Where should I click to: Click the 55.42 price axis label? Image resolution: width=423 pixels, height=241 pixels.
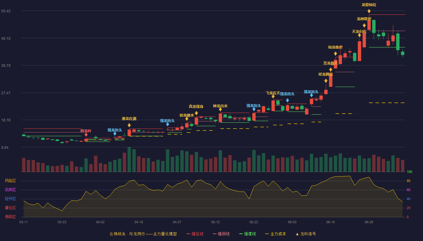point(6,11)
